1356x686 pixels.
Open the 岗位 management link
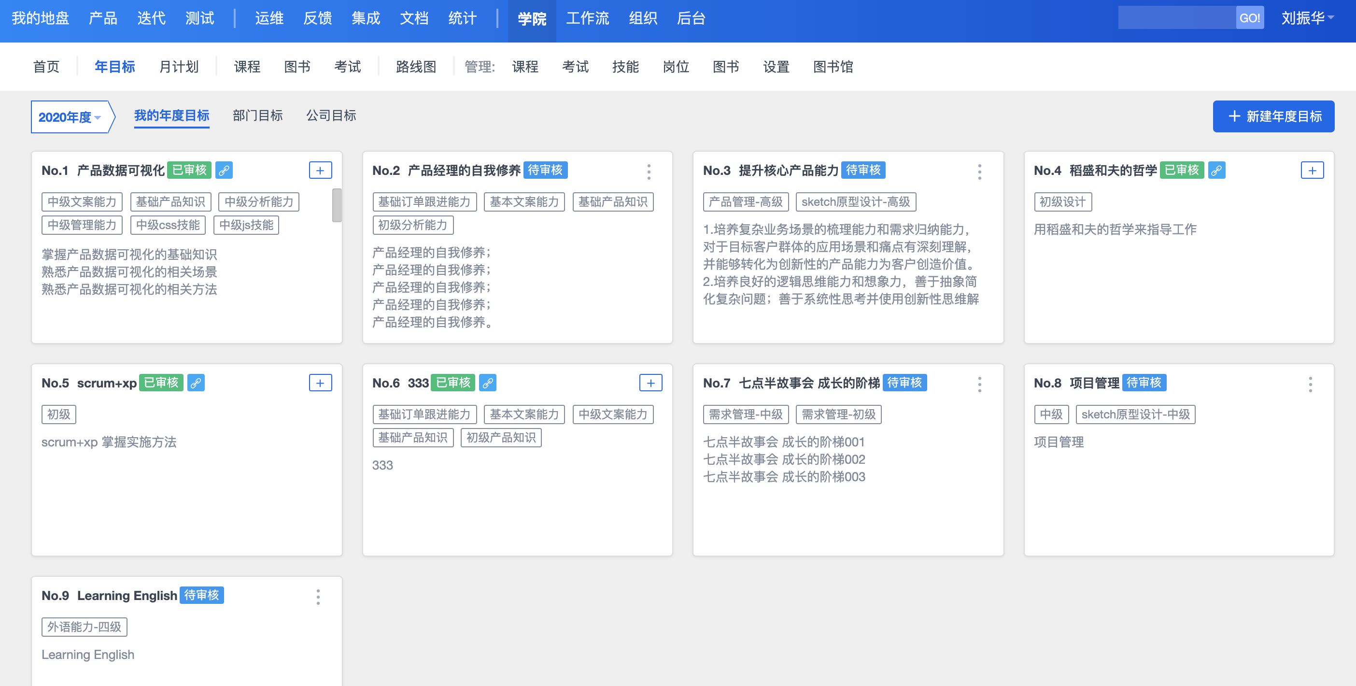[x=676, y=67]
